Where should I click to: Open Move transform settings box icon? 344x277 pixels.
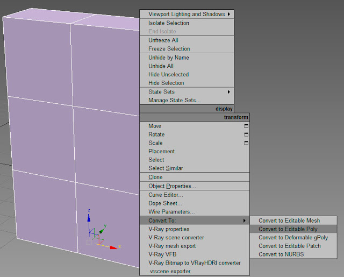click(x=246, y=126)
